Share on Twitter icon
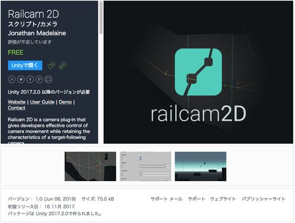This screenshot has height=223, width=295. (x=21, y=80)
